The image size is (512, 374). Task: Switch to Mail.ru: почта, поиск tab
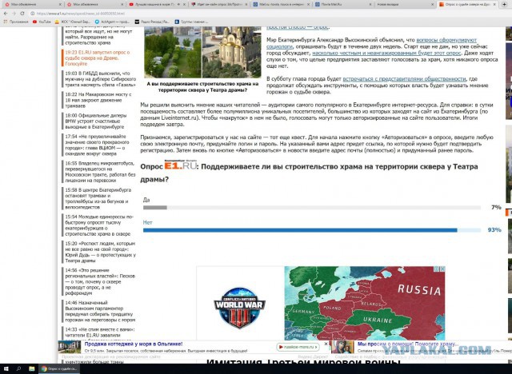282,5
